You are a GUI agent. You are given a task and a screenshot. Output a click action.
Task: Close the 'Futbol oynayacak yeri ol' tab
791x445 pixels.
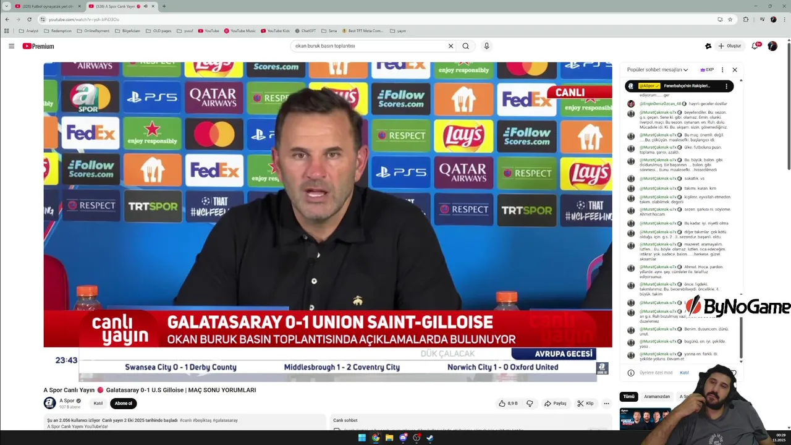click(79, 6)
